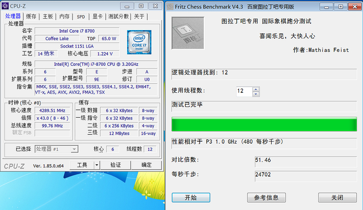The image size is (363, 210).
Task: Click the 工具 button in CPU-Z
Action: point(82,165)
